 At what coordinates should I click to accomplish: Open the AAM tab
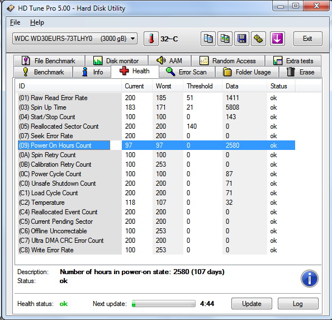pos(169,61)
